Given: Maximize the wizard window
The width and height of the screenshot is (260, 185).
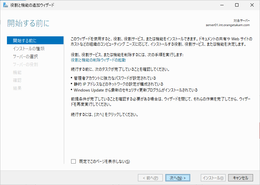Looking at the screenshot, I should tap(237, 5).
